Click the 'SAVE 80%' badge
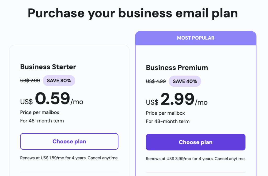The image size is (268, 176). [59, 80]
